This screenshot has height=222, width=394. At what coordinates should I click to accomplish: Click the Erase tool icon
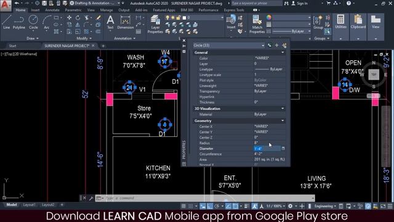point(98,18)
